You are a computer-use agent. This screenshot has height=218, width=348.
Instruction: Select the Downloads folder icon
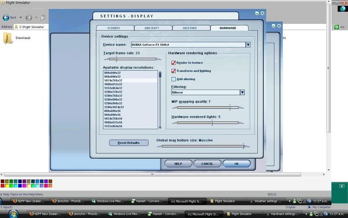(8, 39)
